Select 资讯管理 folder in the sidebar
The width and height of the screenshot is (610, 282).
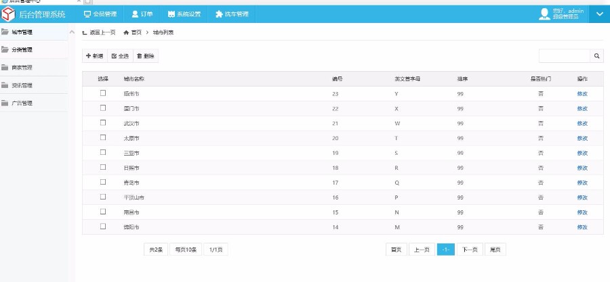coord(33,85)
